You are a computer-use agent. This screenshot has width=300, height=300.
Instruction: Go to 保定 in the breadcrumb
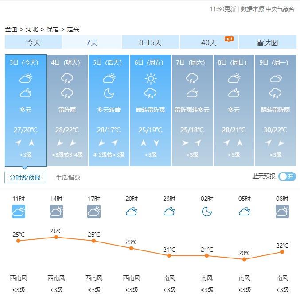coord(52,29)
